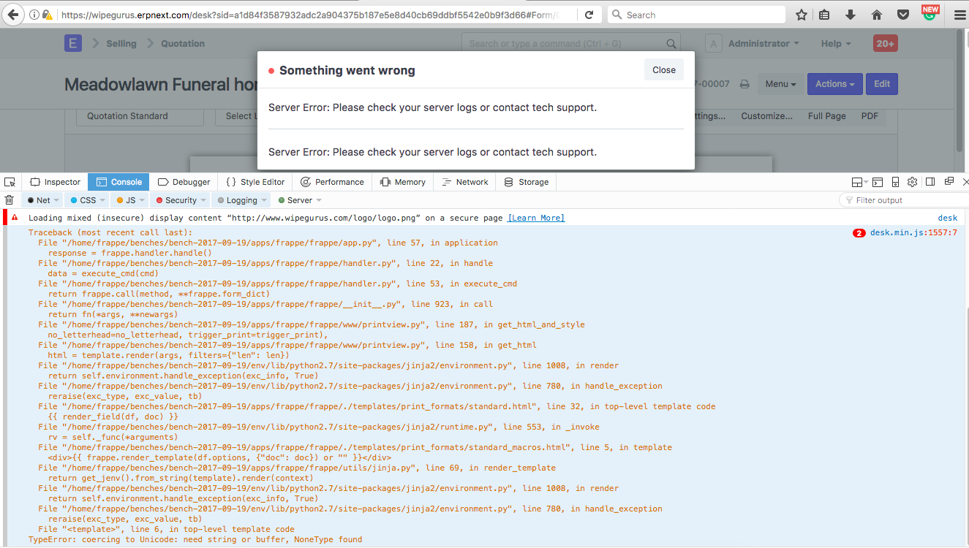Click the Firefox Search box
Viewport: 969px width, 548px height.
pos(696,15)
